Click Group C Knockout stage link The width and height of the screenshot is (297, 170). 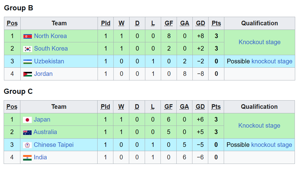[x=259, y=126]
